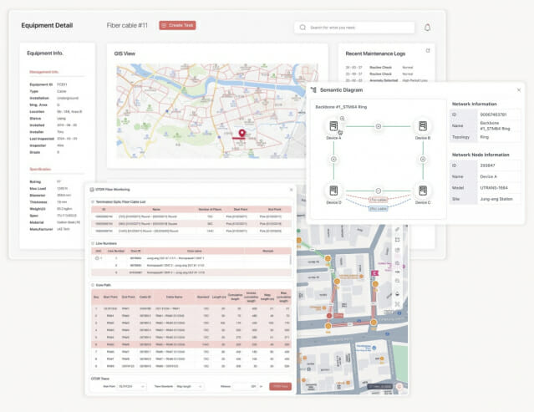Click the Semantic Diagram title icon

pyautogui.click(x=313, y=90)
